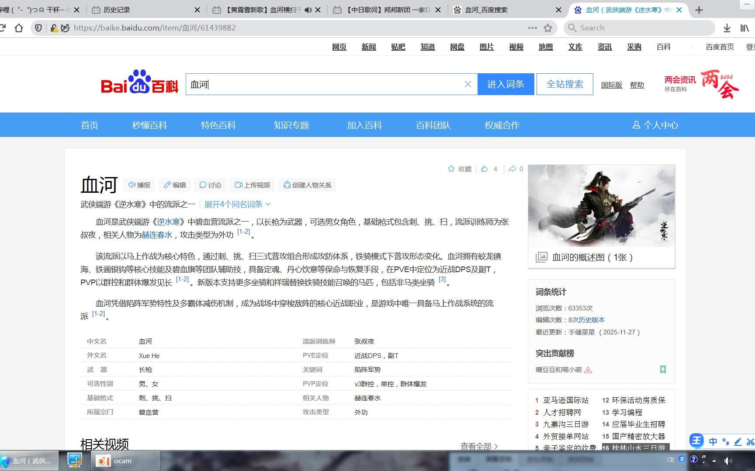Open the 历史版本 link

[592, 320]
